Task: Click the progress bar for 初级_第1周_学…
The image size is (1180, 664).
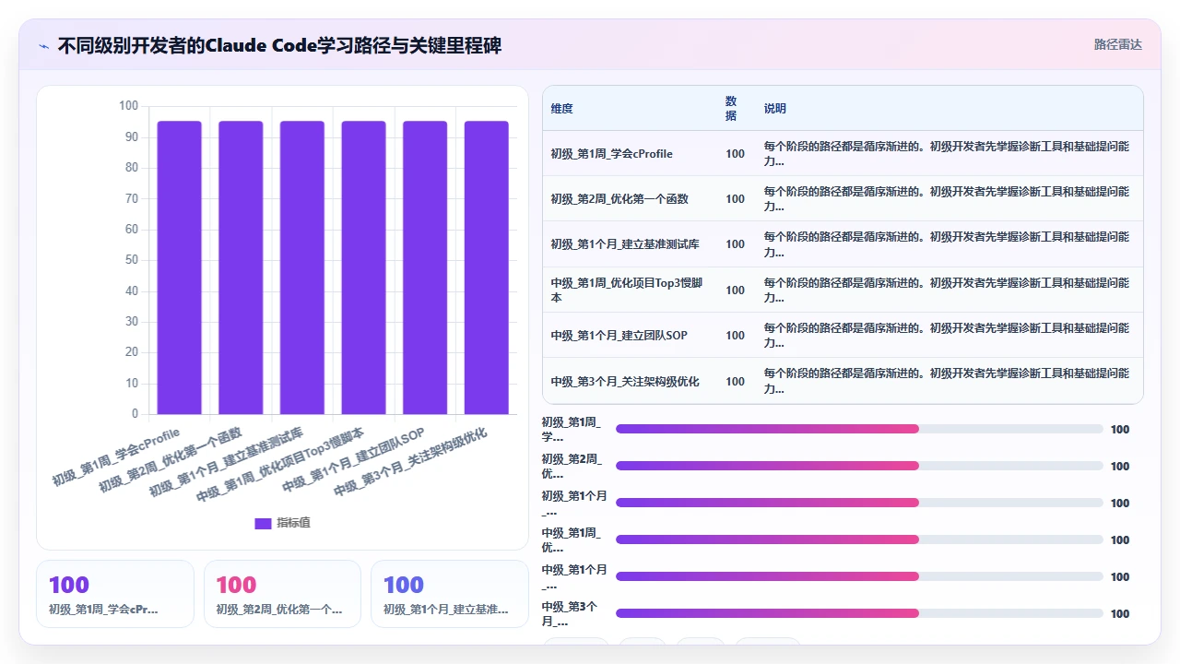Action: pyautogui.click(x=859, y=429)
